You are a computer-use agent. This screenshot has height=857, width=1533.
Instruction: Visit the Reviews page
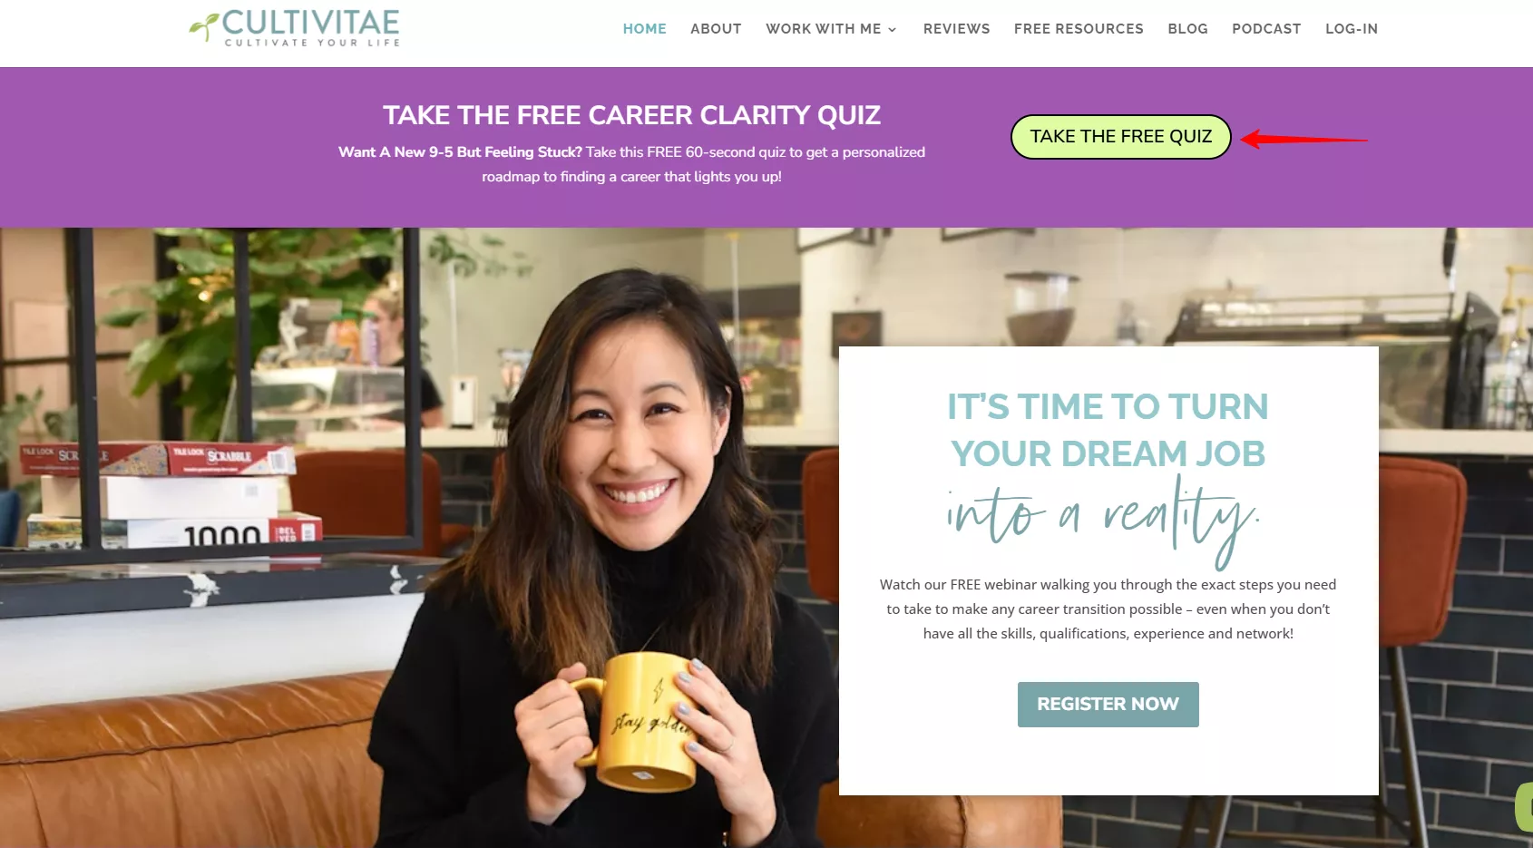tap(956, 29)
